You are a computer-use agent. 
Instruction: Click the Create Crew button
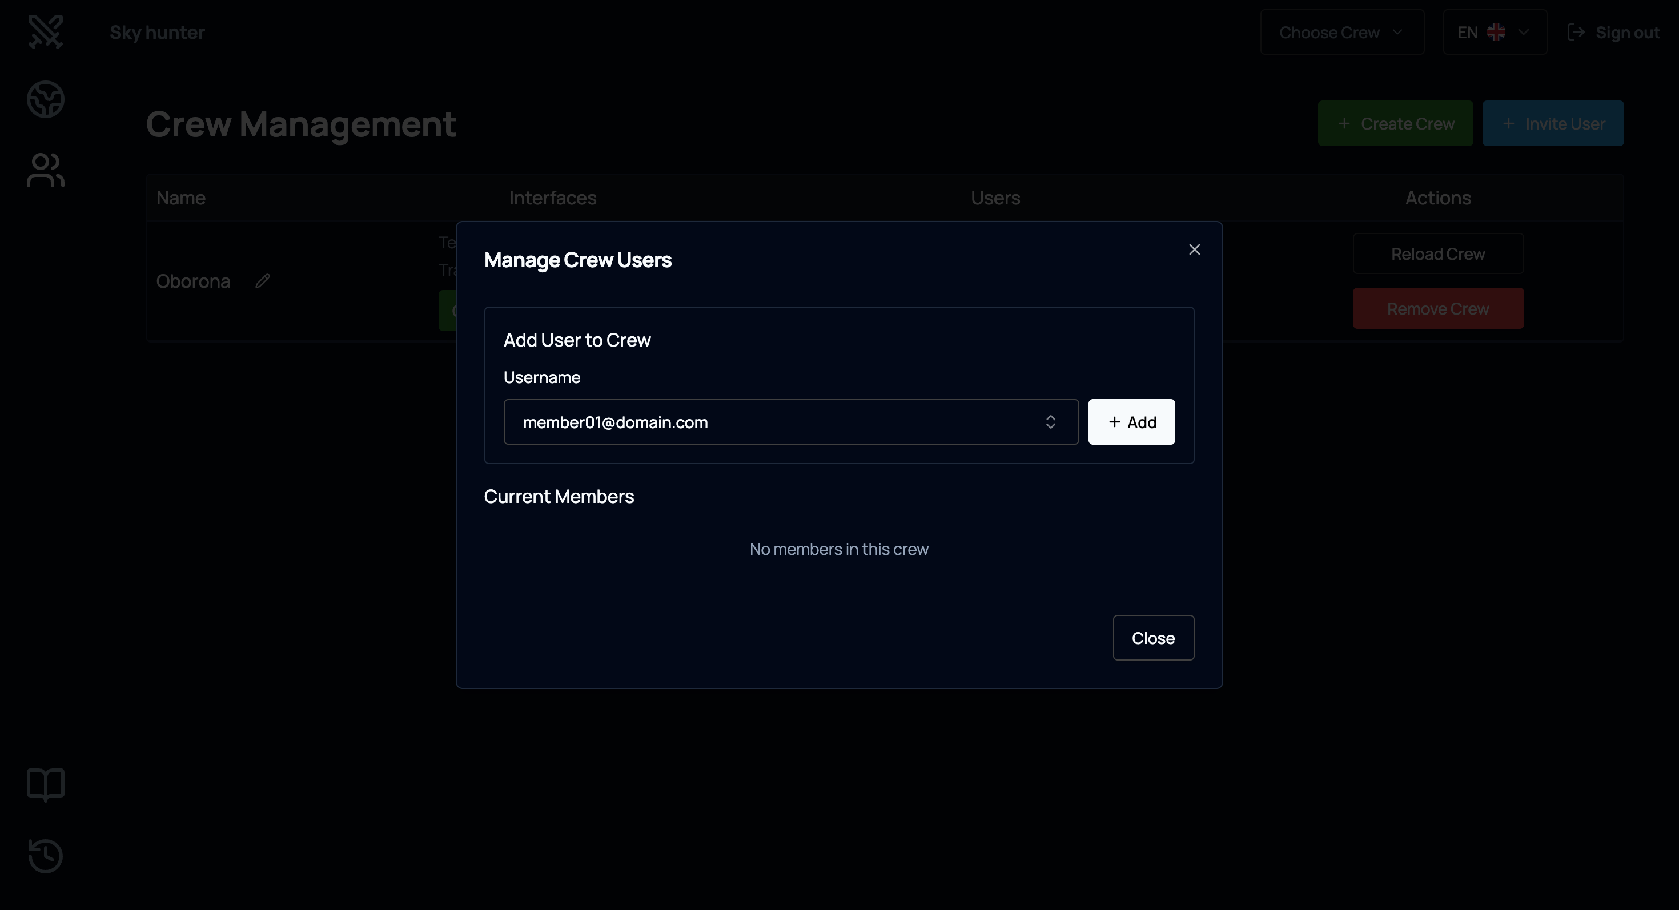(x=1395, y=124)
